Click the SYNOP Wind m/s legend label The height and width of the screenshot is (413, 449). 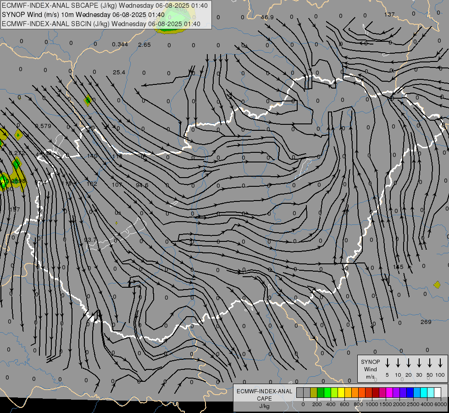click(370, 369)
